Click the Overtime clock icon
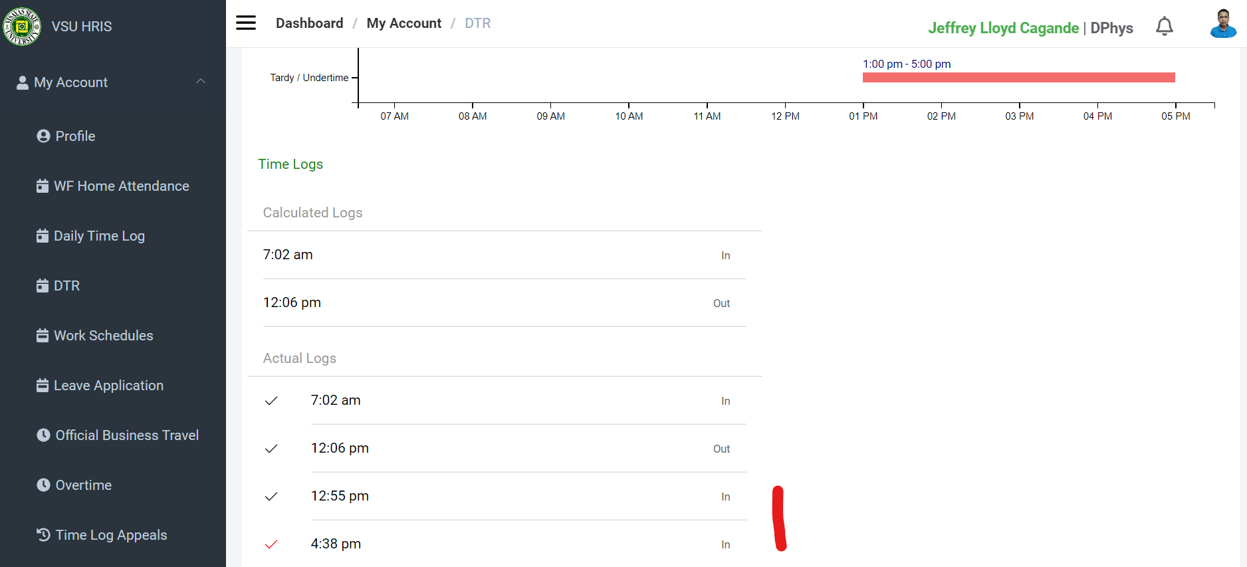The width and height of the screenshot is (1247, 567). 43,485
